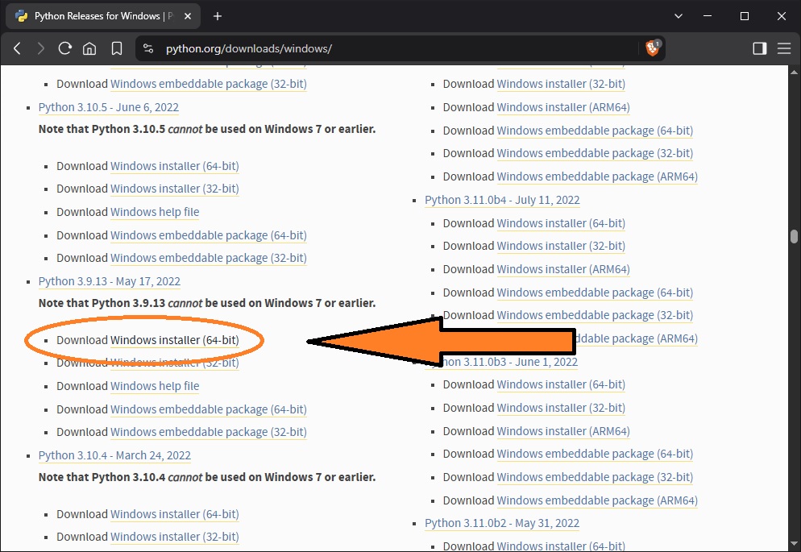
Task: Get Python 3.10.5 embeddable package (32-bit)
Action: (x=209, y=258)
